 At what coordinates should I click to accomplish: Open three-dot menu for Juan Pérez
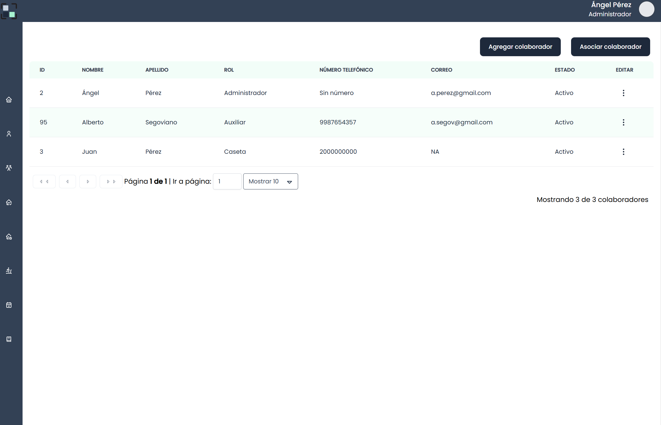623,152
